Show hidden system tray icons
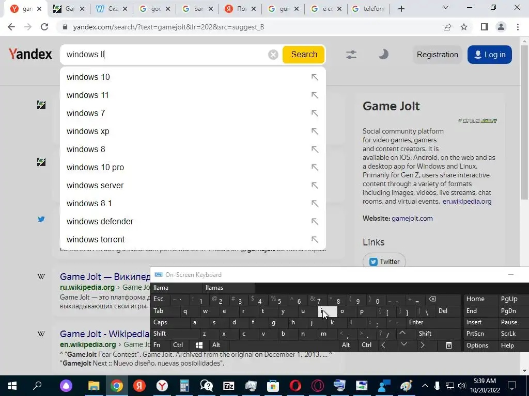The image size is (529, 396). [425, 386]
